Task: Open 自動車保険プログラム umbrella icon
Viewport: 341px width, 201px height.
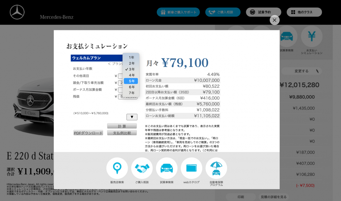Action: tap(216, 168)
